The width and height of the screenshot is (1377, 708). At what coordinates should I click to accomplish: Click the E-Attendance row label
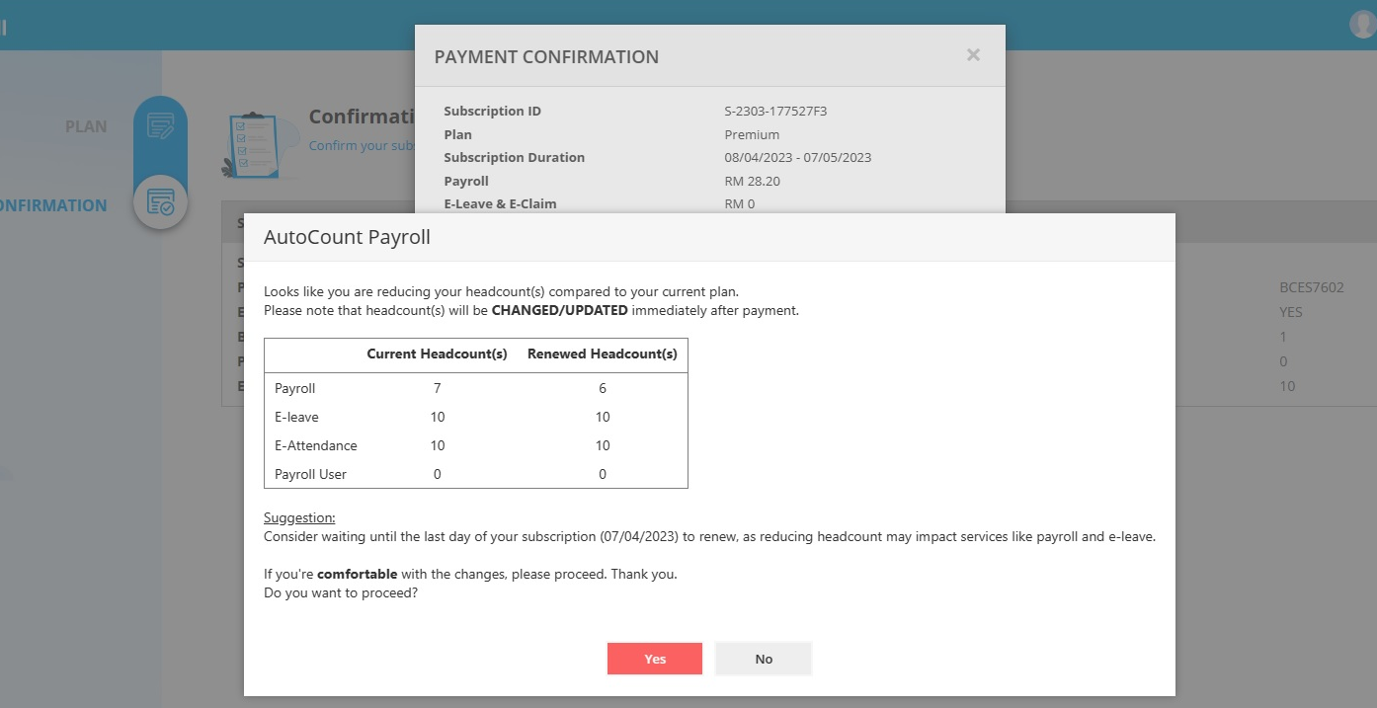click(x=316, y=445)
